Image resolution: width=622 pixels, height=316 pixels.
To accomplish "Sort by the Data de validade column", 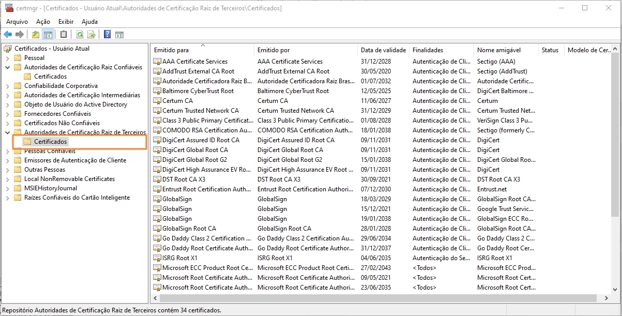I will click(383, 50).
